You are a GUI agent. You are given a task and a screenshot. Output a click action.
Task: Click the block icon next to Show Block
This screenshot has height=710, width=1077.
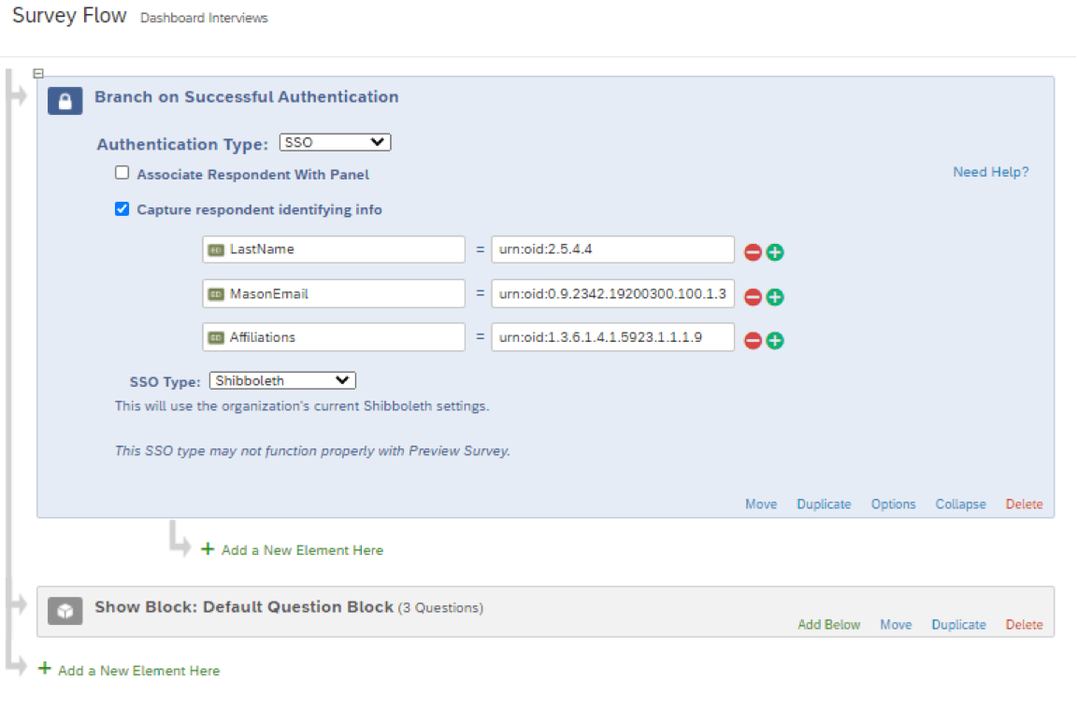pyautogui.click(x=65, y=607)
